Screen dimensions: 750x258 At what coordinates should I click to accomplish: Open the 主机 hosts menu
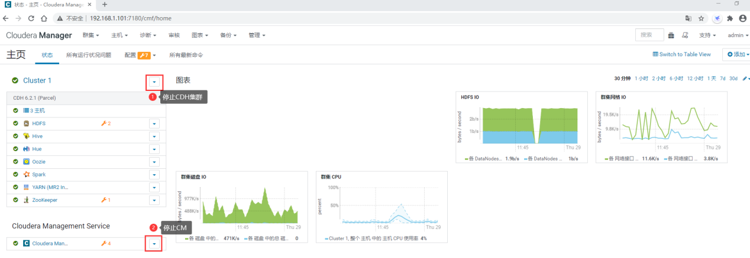[119, 35]
